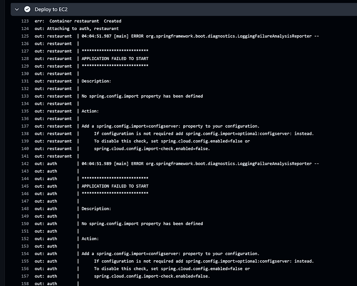Viewport: 357px width, 286px height.
Task: Click the 04:04:51.987 ERROR log line
Action: click(x=200, y=36)
